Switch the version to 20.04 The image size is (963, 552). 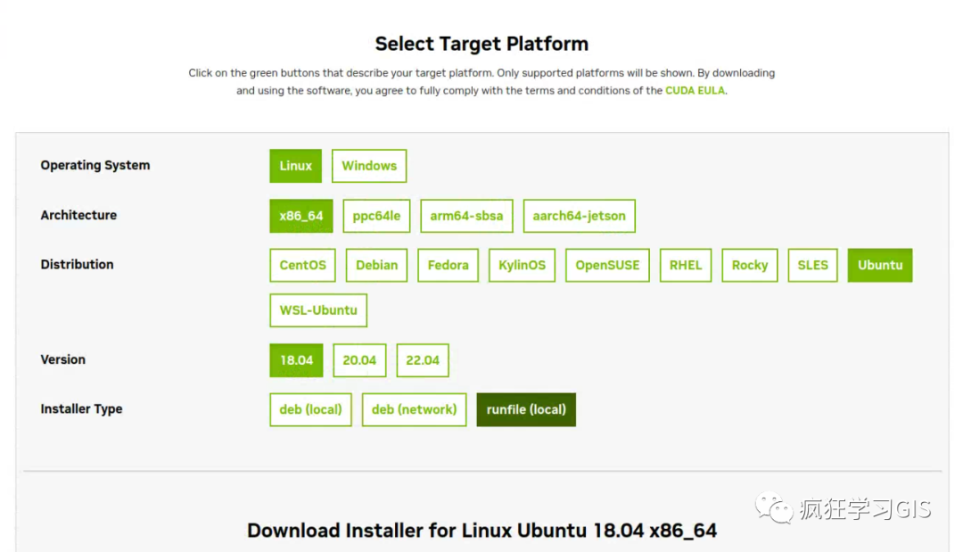(359, 359)
